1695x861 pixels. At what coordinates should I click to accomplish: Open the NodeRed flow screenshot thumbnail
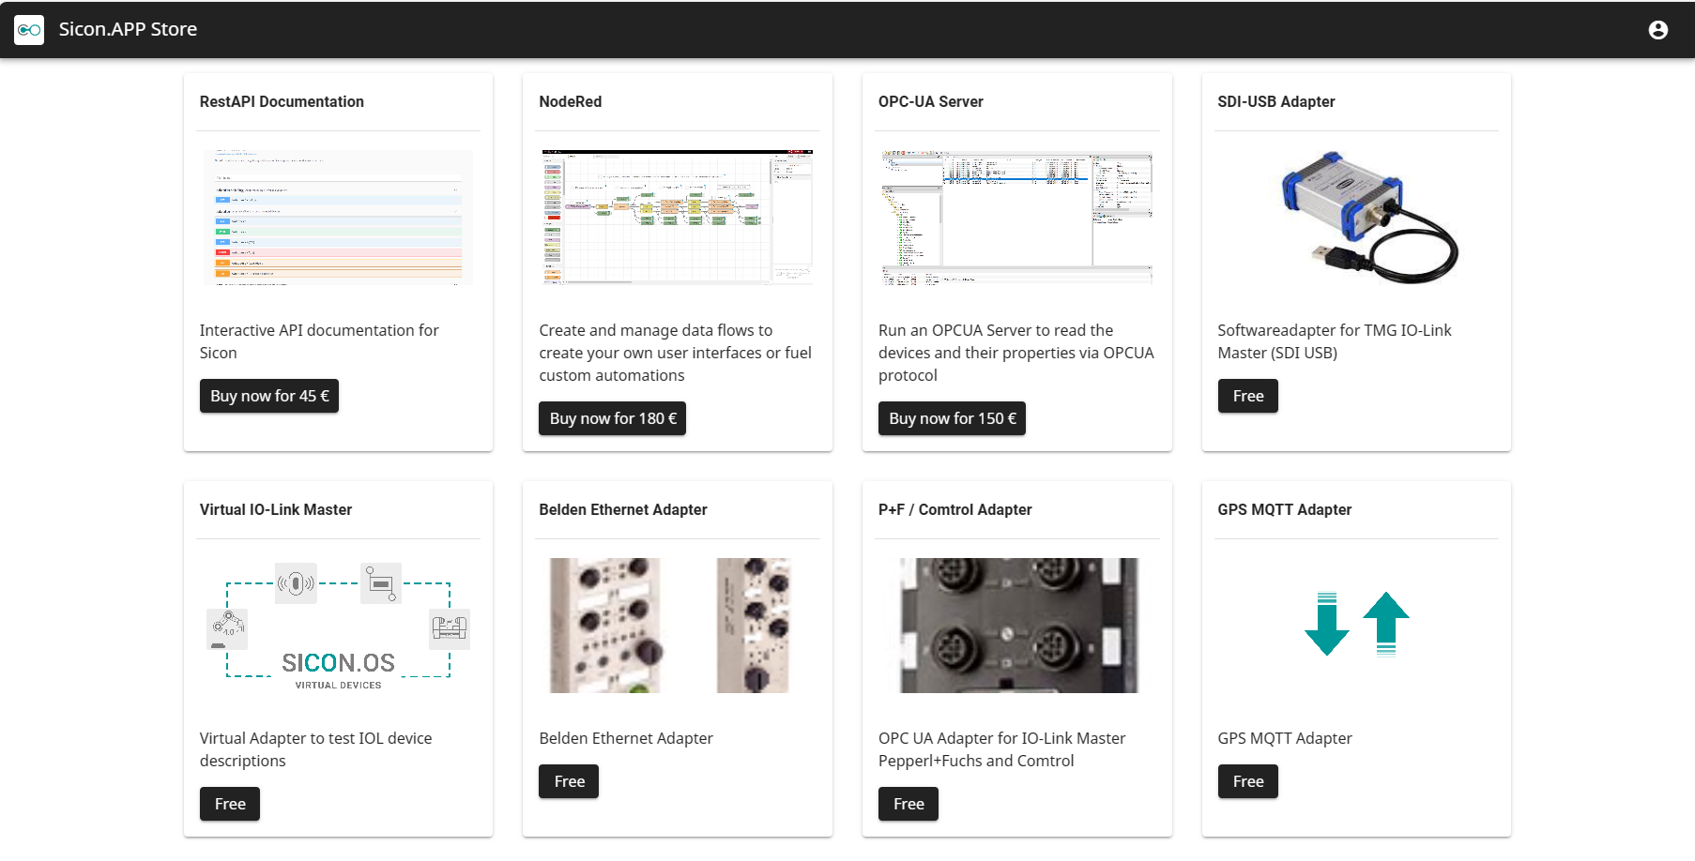(x=677, y=217)
